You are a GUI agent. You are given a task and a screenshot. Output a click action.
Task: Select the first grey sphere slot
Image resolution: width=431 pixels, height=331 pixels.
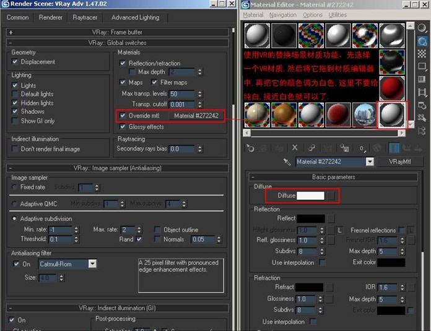point(257,35)
